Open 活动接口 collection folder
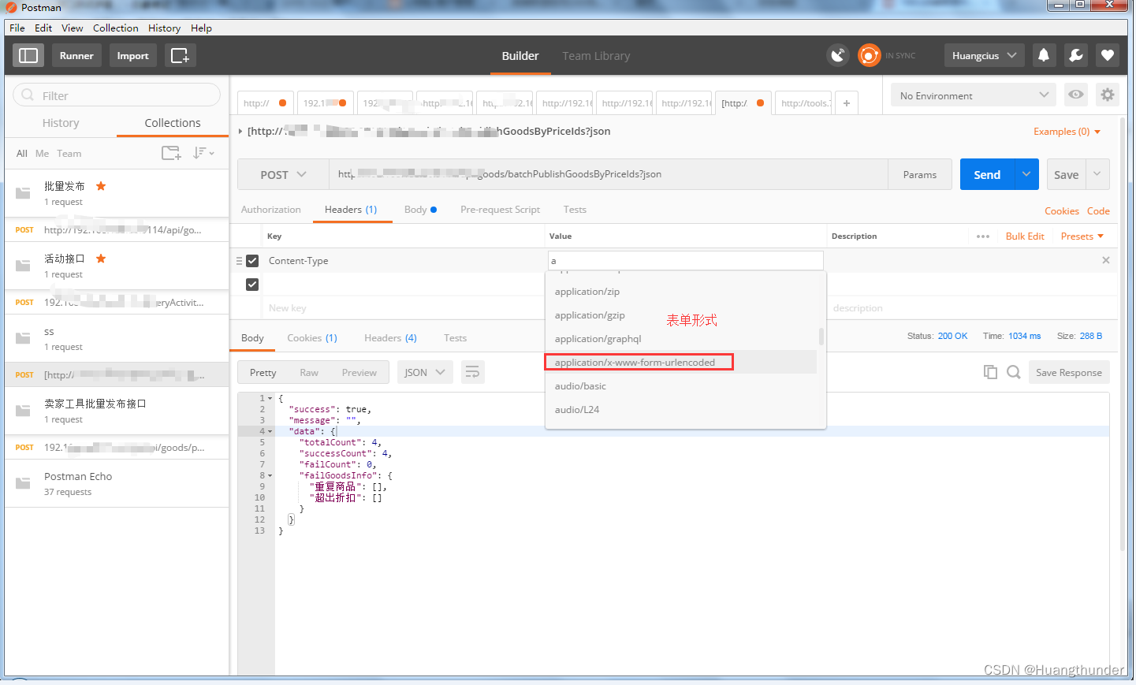Screen dimensions: 1136x685 tap(23, 265)
